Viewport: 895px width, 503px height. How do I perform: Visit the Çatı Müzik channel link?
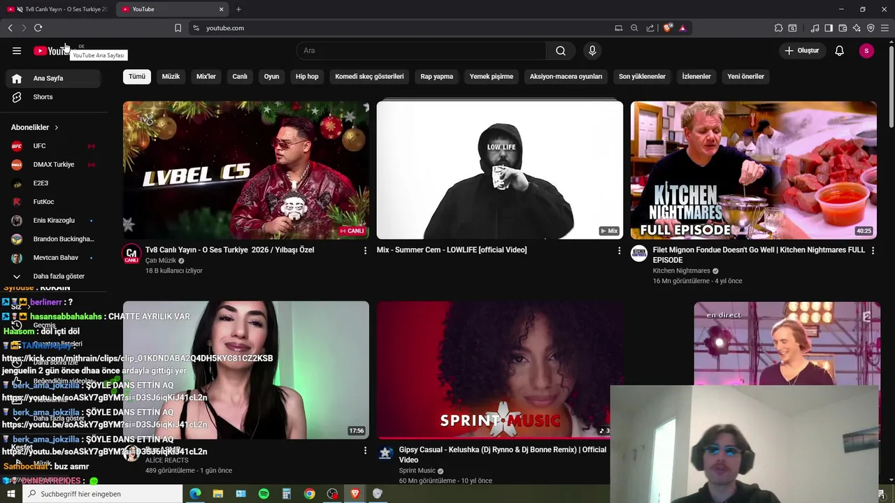(161, 261)
